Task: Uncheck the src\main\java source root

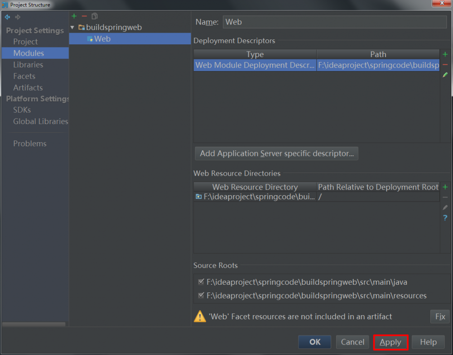Action: (x=201, y=282)
